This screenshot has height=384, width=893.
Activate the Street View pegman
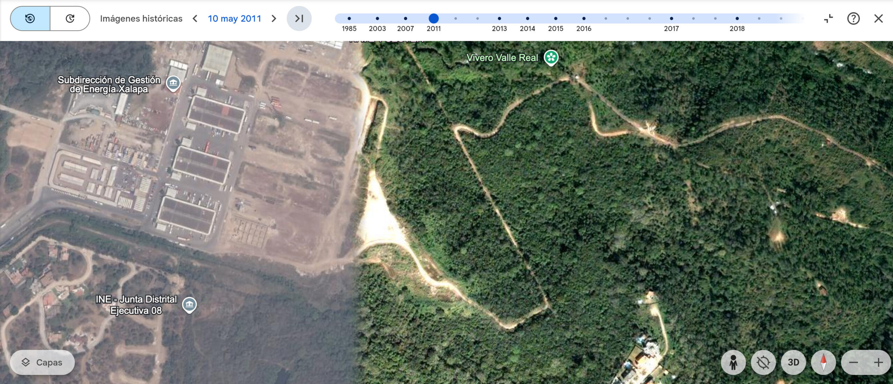pos(733,362)
